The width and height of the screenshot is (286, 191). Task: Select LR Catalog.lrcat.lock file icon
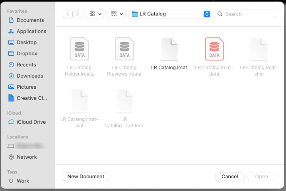click(x=125, y=101)
